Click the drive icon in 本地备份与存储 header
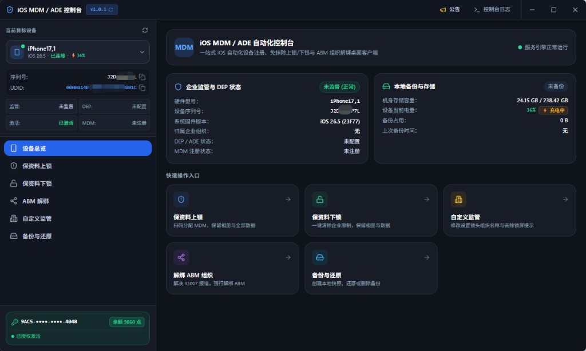The image size is (586, 351). click(386, 86)
